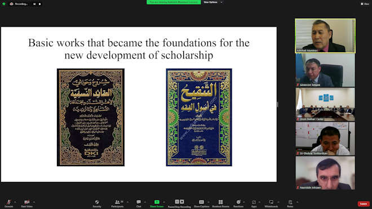This screenshot has height=209, width=372.
Task: Open the Notes icon
Action: 290,203
